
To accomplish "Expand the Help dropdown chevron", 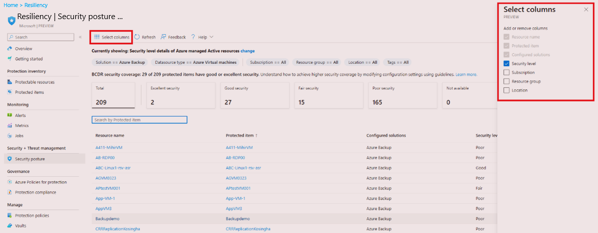I will coord(211,37).
